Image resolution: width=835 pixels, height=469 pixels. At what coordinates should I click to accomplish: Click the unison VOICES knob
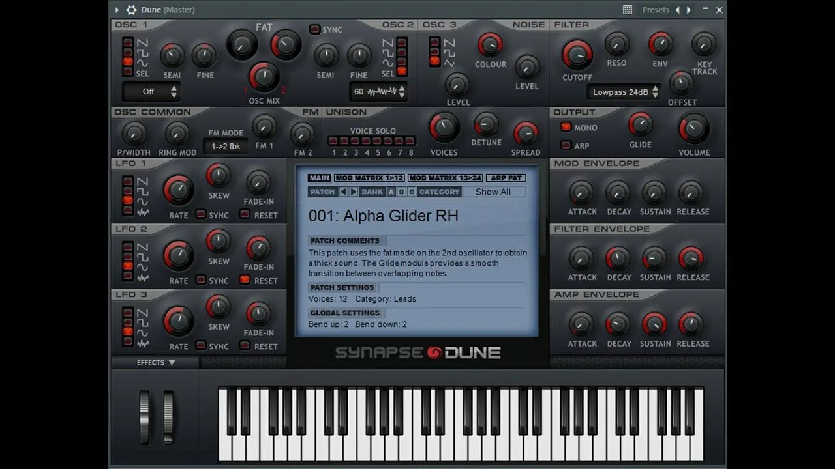444,127
